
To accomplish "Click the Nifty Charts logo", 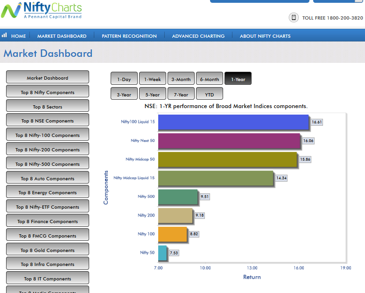I will (42, 10).
